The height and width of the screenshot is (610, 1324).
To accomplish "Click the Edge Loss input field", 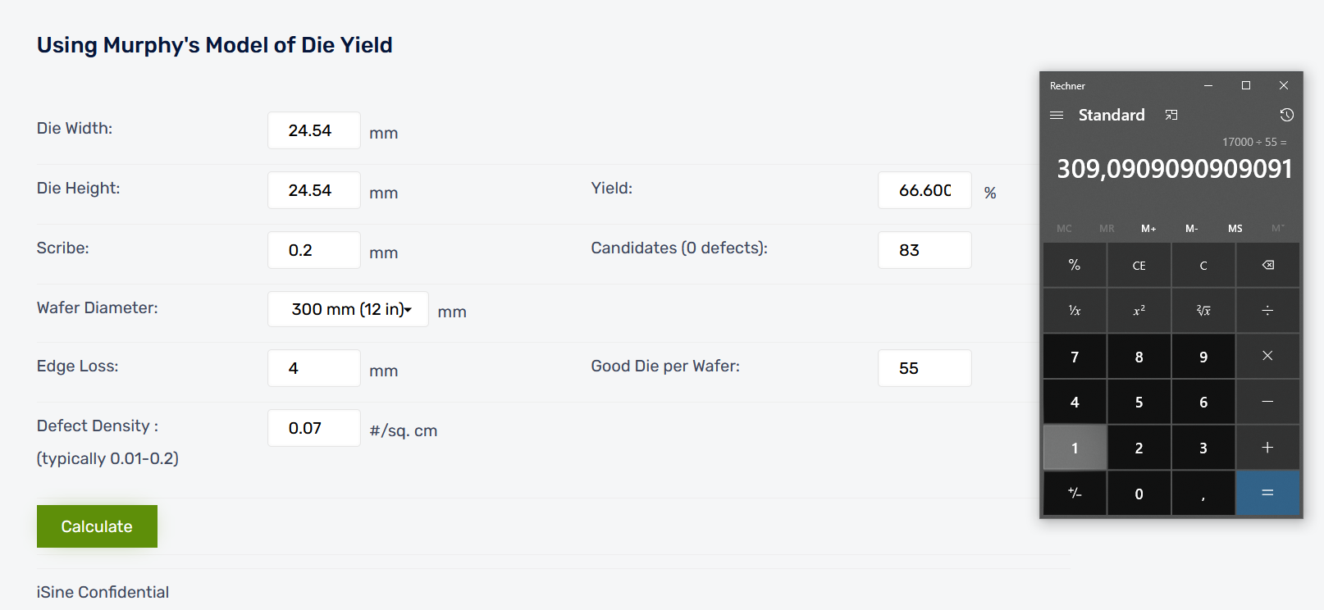I will coord(313,368).
